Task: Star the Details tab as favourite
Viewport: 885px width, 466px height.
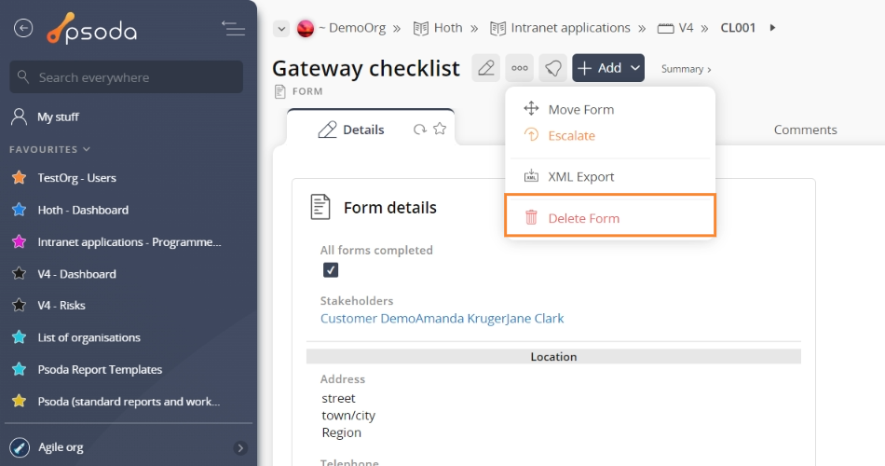Action: [440, 129]
